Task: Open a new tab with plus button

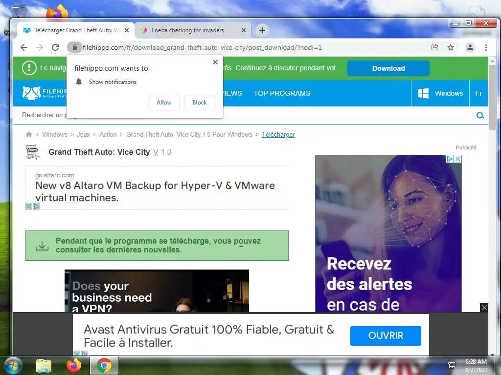Action: point(262,30)
